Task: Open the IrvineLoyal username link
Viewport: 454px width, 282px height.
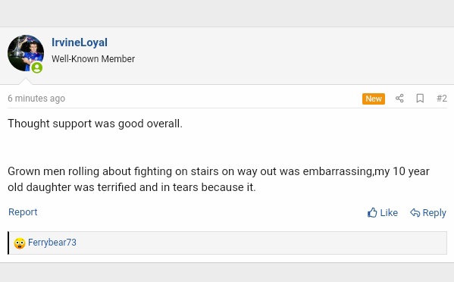Action: 80,42
